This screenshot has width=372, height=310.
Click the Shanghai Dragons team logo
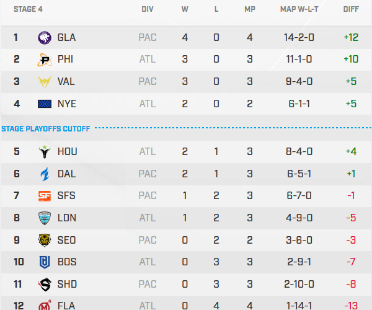[x=45, y=285]
